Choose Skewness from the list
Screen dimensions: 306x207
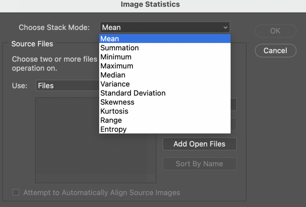(165, 102)
